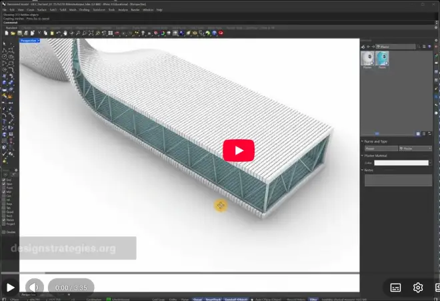440x301 pixels.
Task: Play video with red YouTube button
Action: tap(239, 150)
